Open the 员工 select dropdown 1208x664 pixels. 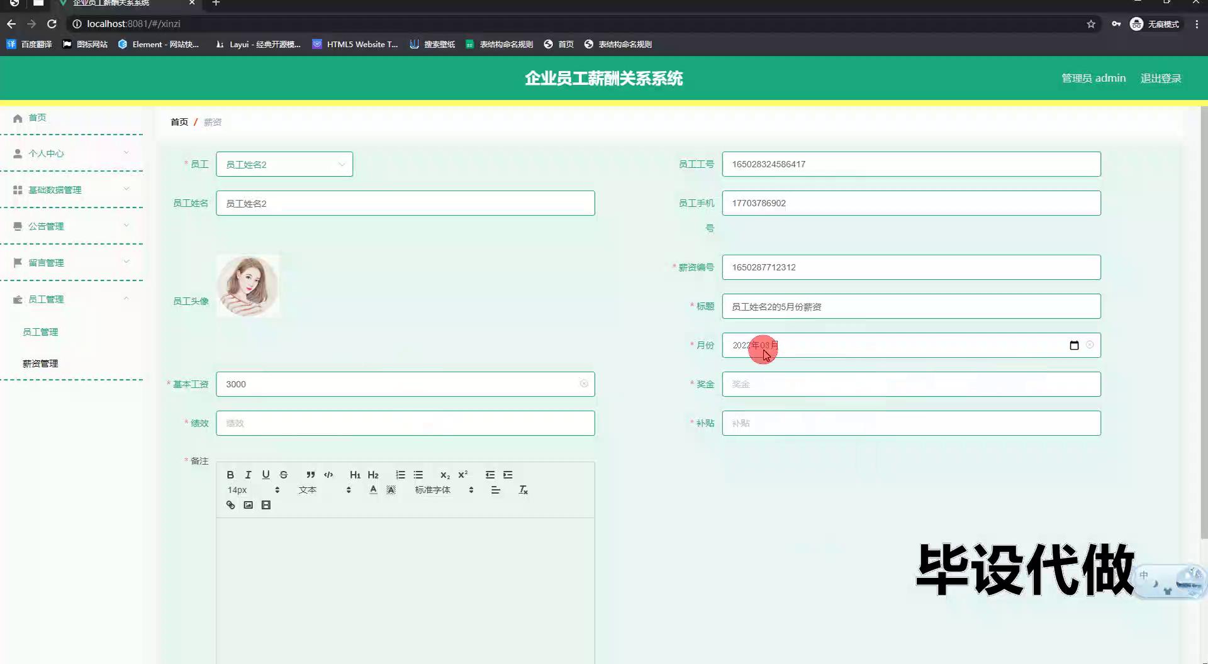pyautogui.click(x=284, y=164)
